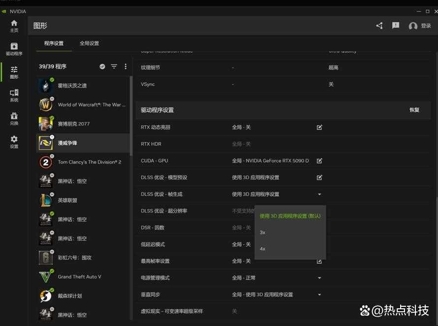Click the VSync setting label
The width and height of the screenshot is (438, 326).
[x=148, y=84]
